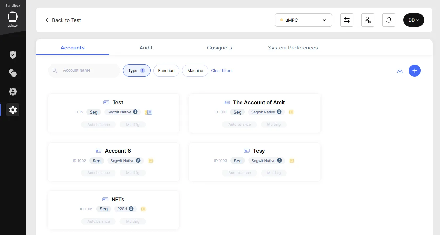Click the back arrow chevron
Viewport: 440px width, 235px height.
(x=47, y=20)
